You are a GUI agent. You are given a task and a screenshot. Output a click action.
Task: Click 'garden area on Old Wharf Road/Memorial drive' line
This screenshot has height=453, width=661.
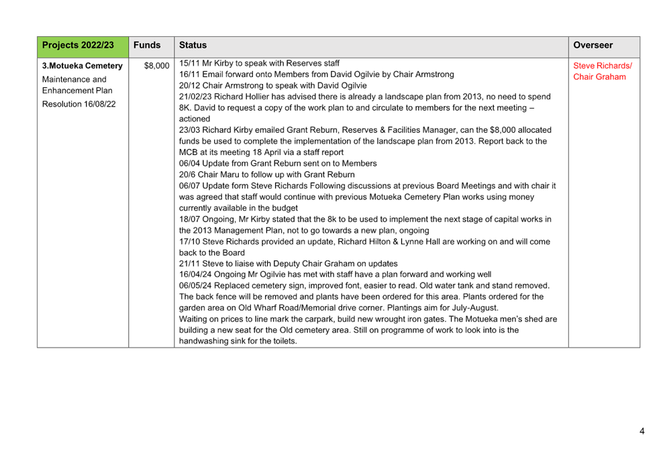click(338, 307)
